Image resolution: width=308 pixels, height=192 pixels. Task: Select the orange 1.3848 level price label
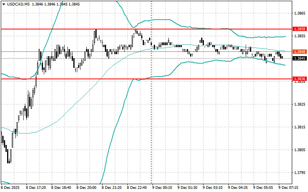pos(300,51)
